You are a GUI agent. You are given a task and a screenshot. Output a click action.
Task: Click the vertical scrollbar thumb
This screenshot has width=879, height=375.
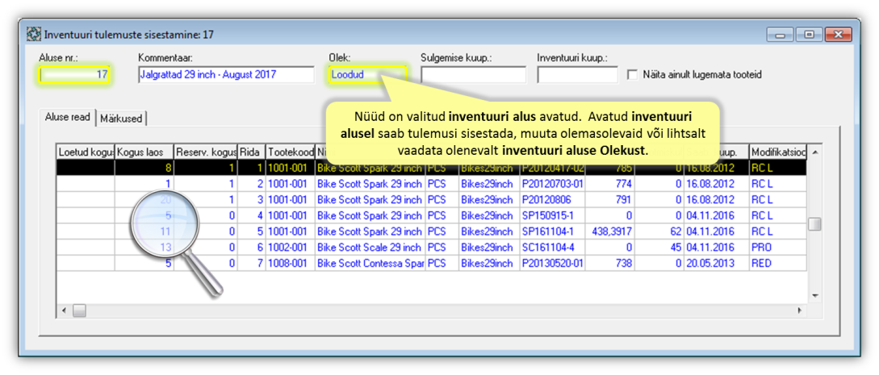(815, 224)
